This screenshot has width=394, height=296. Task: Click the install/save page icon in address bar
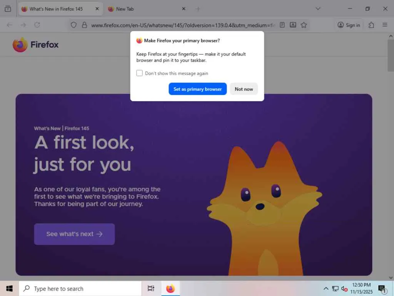click(x=293, y=25)
